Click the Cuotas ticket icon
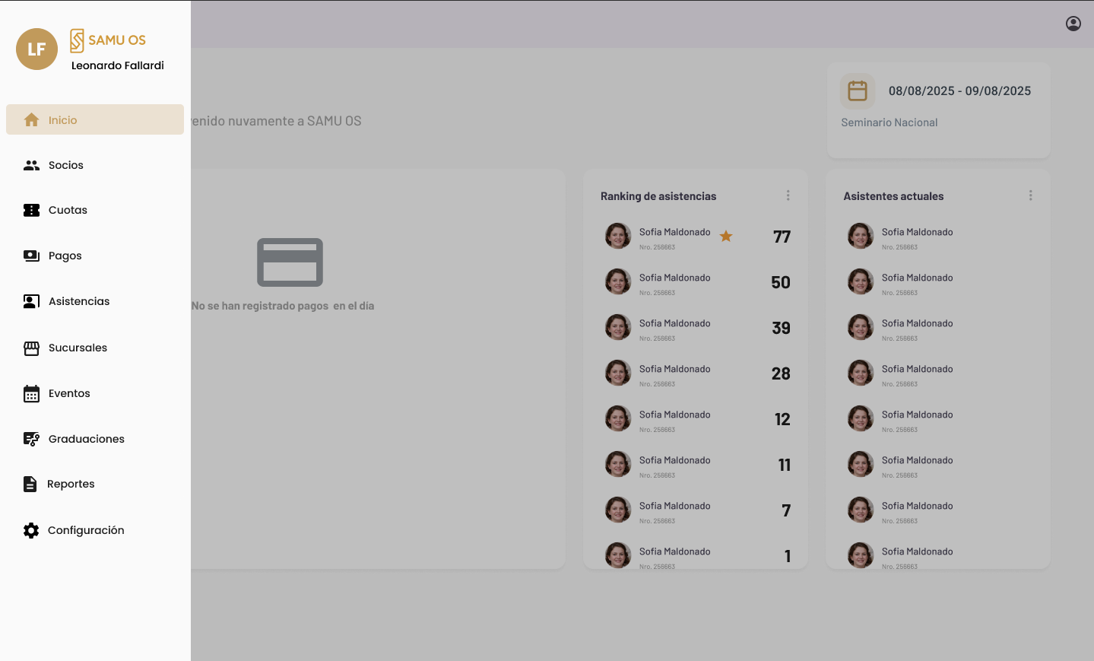1094x661 pixels. pyautogui.click(x=31, y=211)
